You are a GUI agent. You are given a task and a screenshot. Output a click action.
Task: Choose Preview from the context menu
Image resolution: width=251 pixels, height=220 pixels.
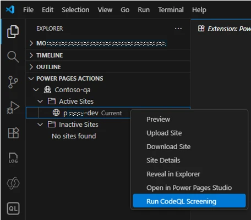(x=189, y=119)
